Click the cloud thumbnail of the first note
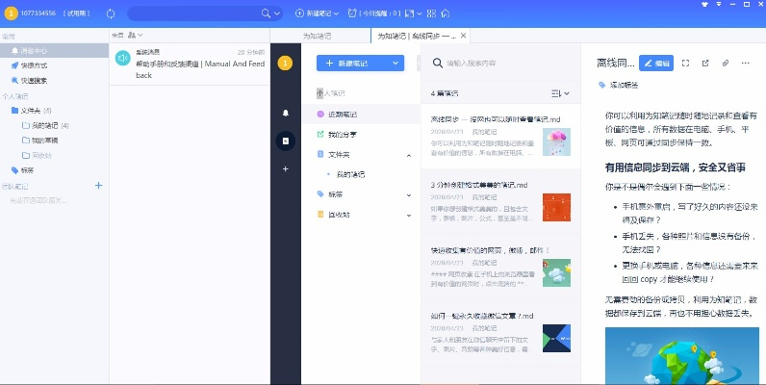Image resolution: width=766 pixels, height=385 pixels. point(556,142)
